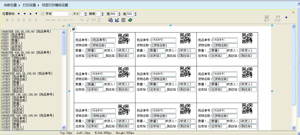
Task: Click the move left arrow
Action: (x=24, y=14)
